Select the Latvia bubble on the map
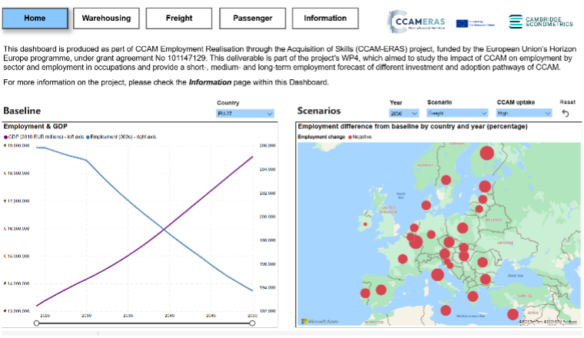This screenshot has width=584, height=338. point(483,199)
